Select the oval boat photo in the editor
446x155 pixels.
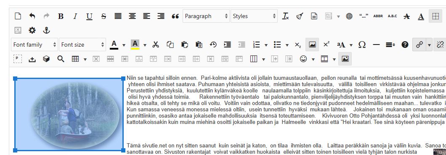[x=69, y=114]
